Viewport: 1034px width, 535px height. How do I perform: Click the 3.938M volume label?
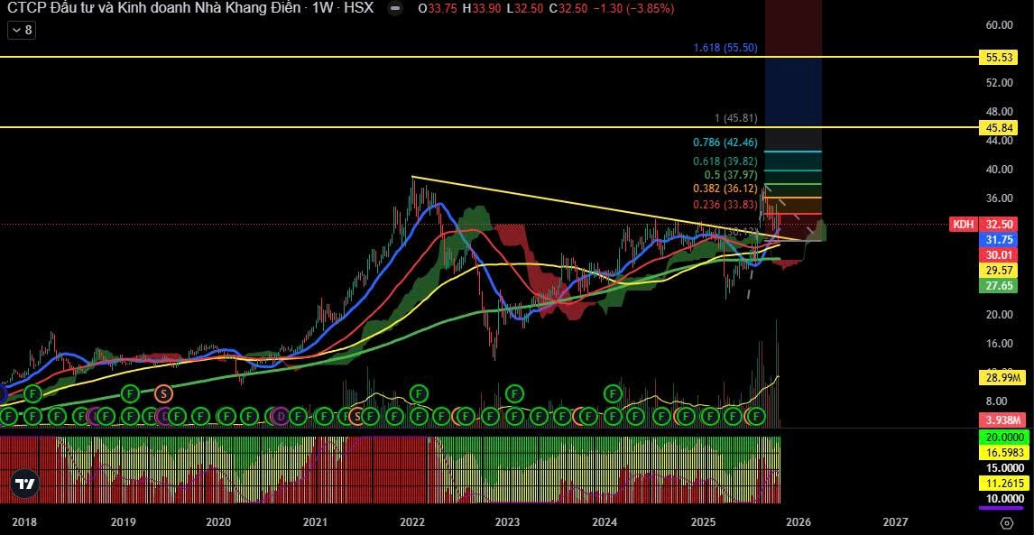[1002, 420]
